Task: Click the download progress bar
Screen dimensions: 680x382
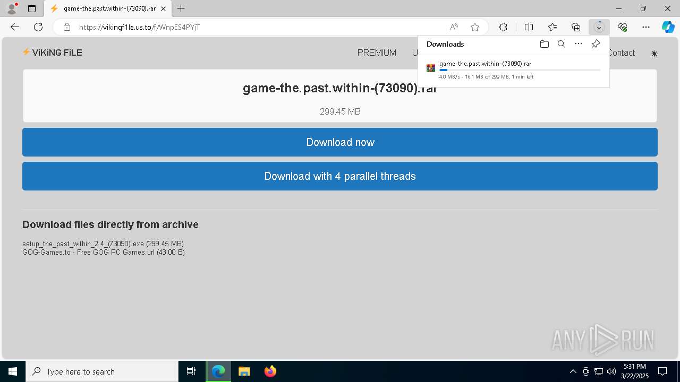Action: point(520,70)
